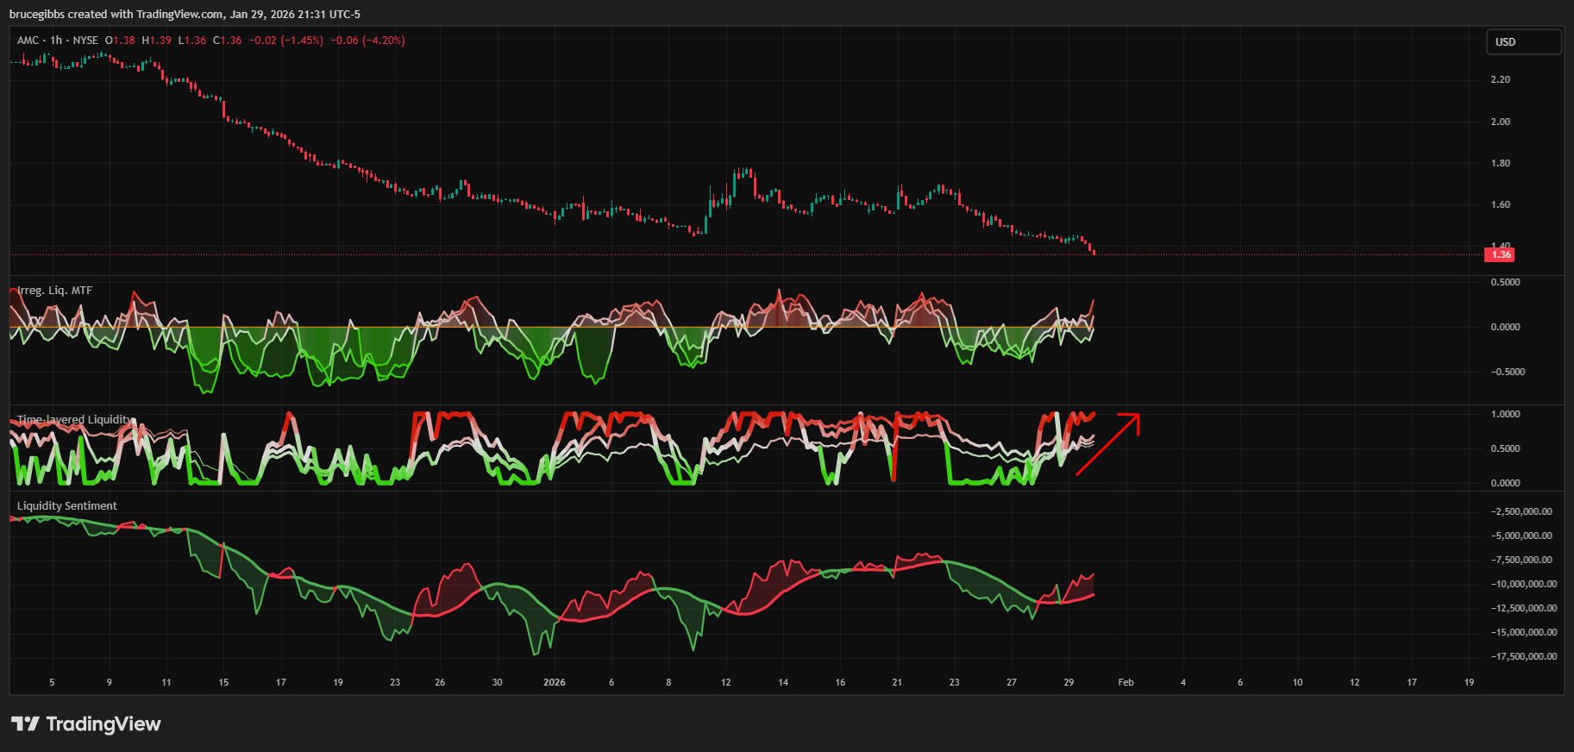Click the TradingView logo icon
The height and width of the screenshot is (752, 1574).
25,724
